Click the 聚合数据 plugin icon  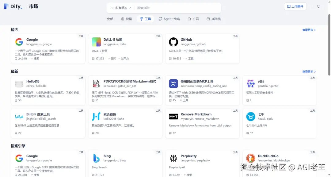pyautogui.click(x=96, y=116)
